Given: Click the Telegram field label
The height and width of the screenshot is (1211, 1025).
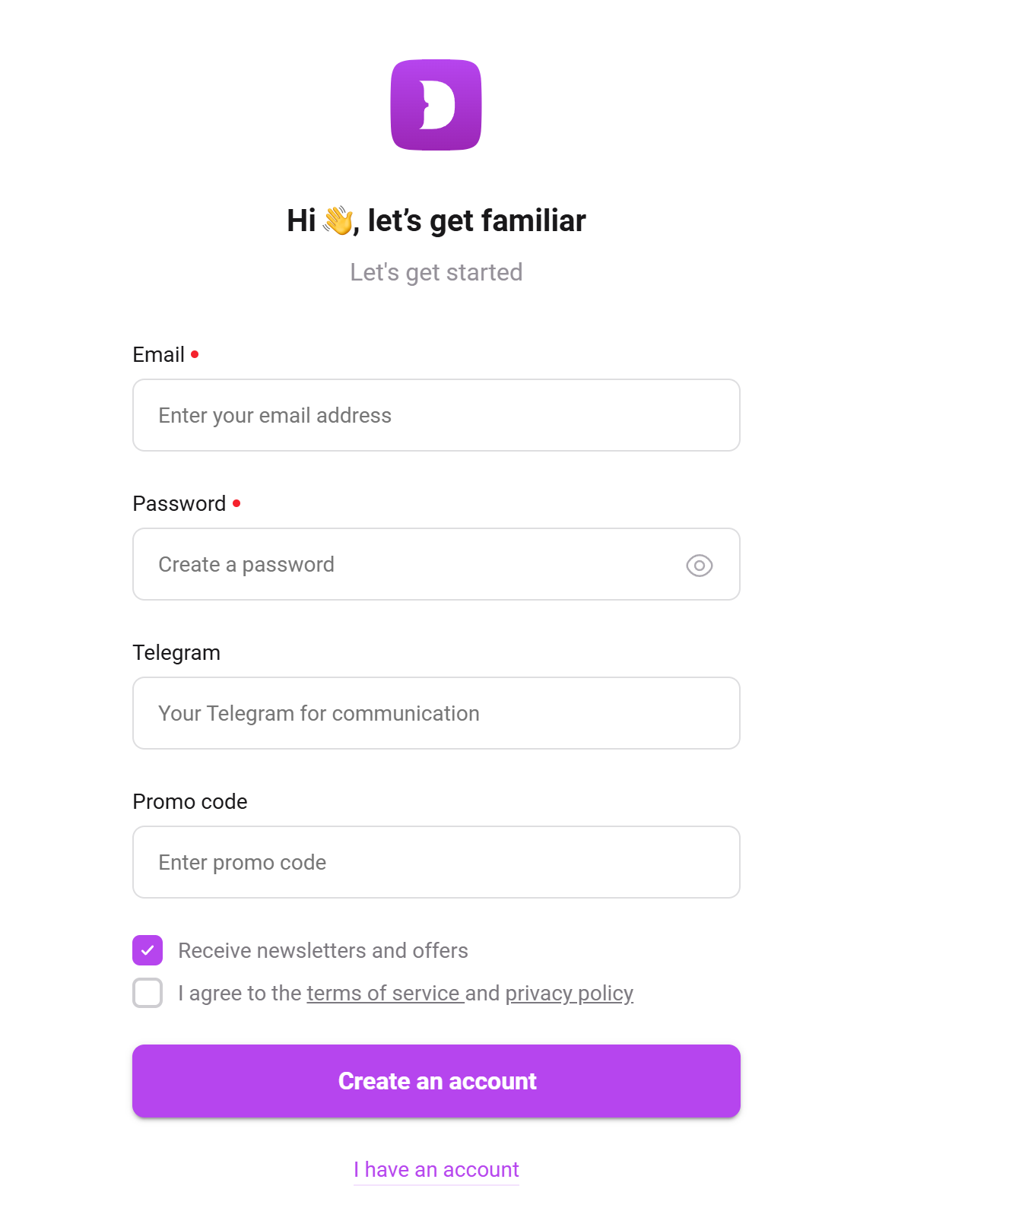Looking at the screenshot, I should point(176,652).
